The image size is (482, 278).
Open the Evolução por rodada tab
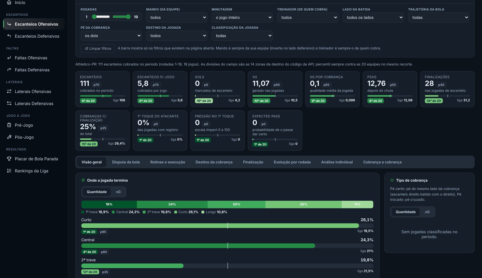coord(292,162)
